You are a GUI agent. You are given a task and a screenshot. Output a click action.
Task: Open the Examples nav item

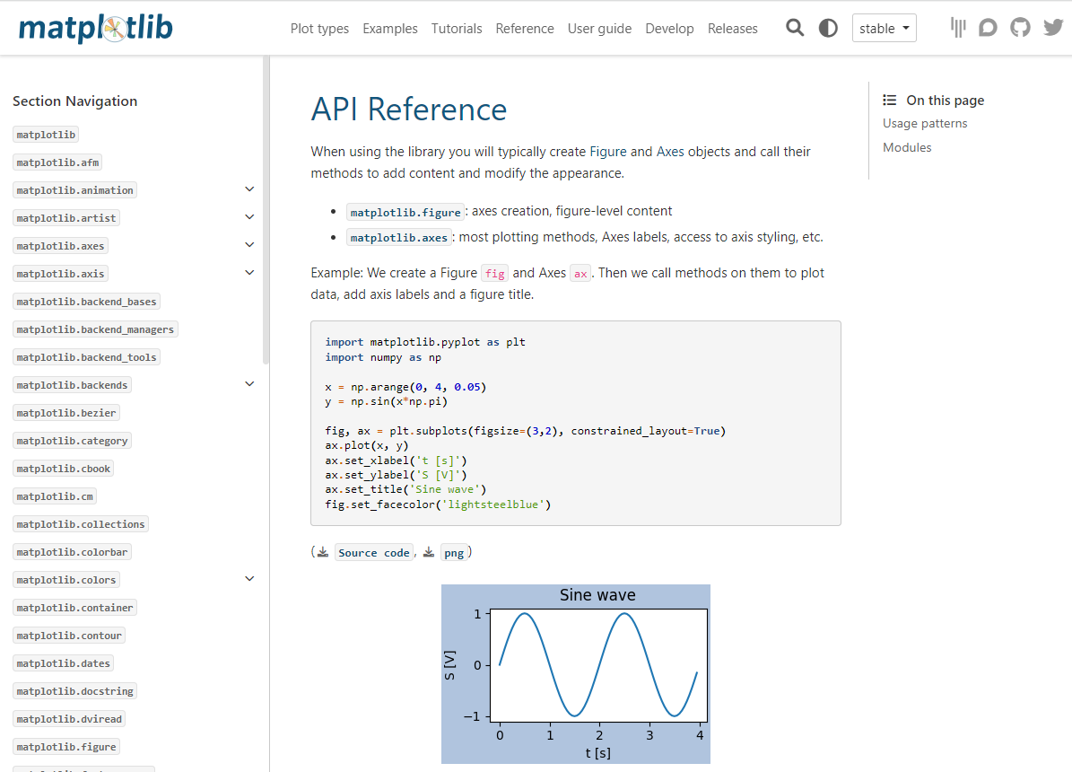click(x=389, y=29)
